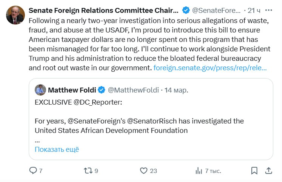Click Senate Foreign Relations verified badge
Viewport: 282px width, 182px height.
186,9
